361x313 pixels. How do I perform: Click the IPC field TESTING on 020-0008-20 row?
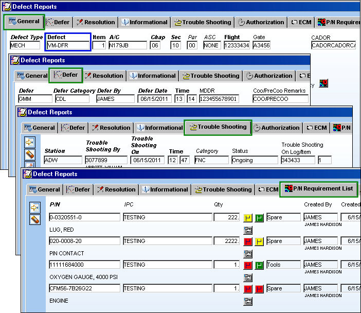point(168,241)
